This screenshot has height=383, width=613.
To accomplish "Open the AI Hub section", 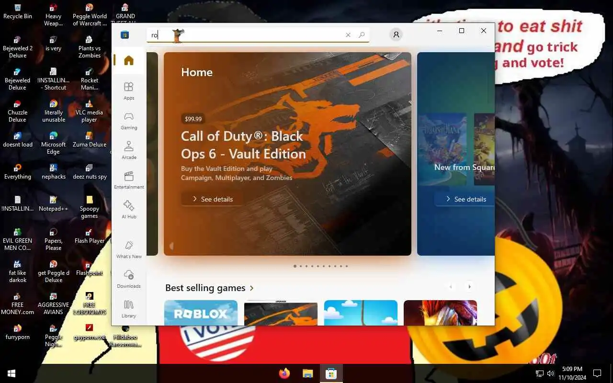I will pos(128,209).
